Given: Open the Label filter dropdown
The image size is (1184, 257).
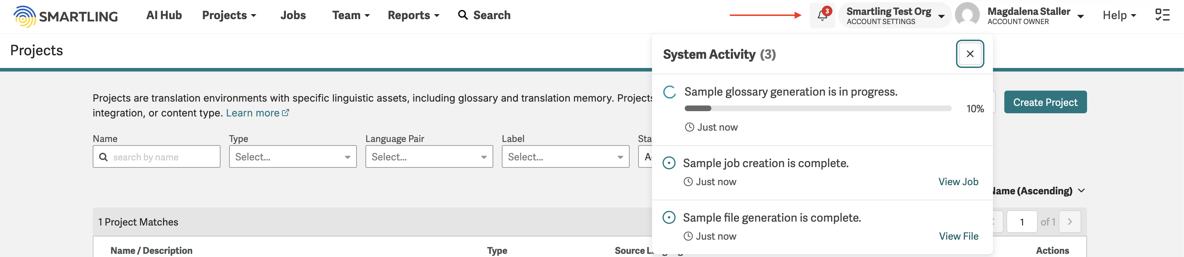Looking at the screenshot, I should (x=565, y=157).
